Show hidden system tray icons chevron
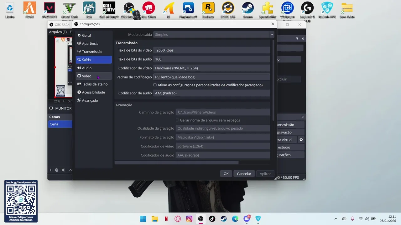Image resolution: width=401 pixels, height=225 pixels. point(336,219)
